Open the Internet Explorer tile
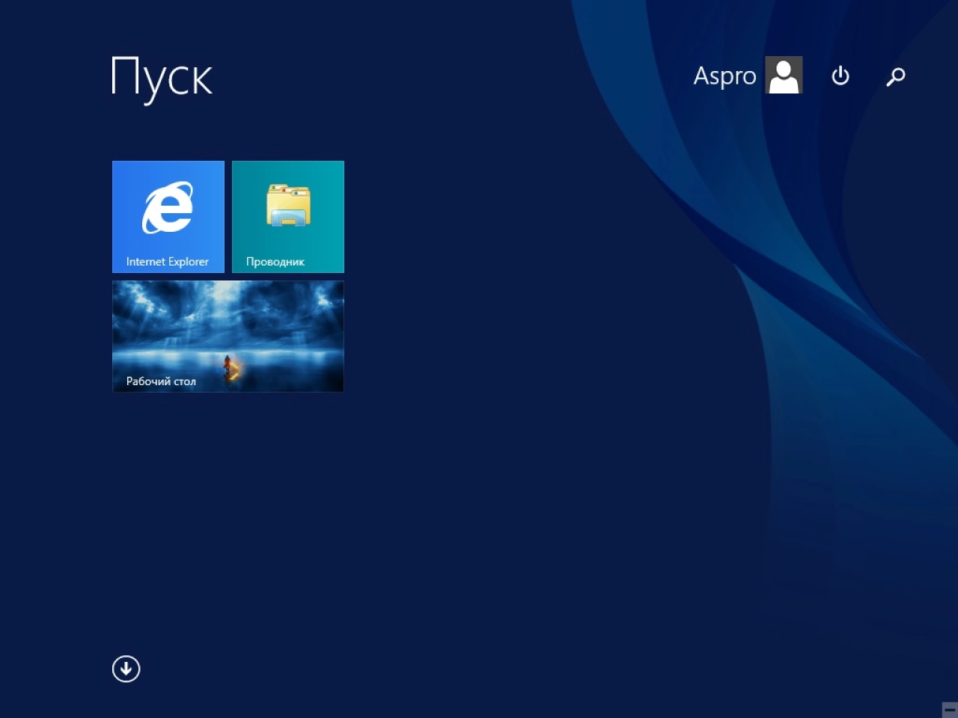958x718 pixels. click(x=168, y=217)
